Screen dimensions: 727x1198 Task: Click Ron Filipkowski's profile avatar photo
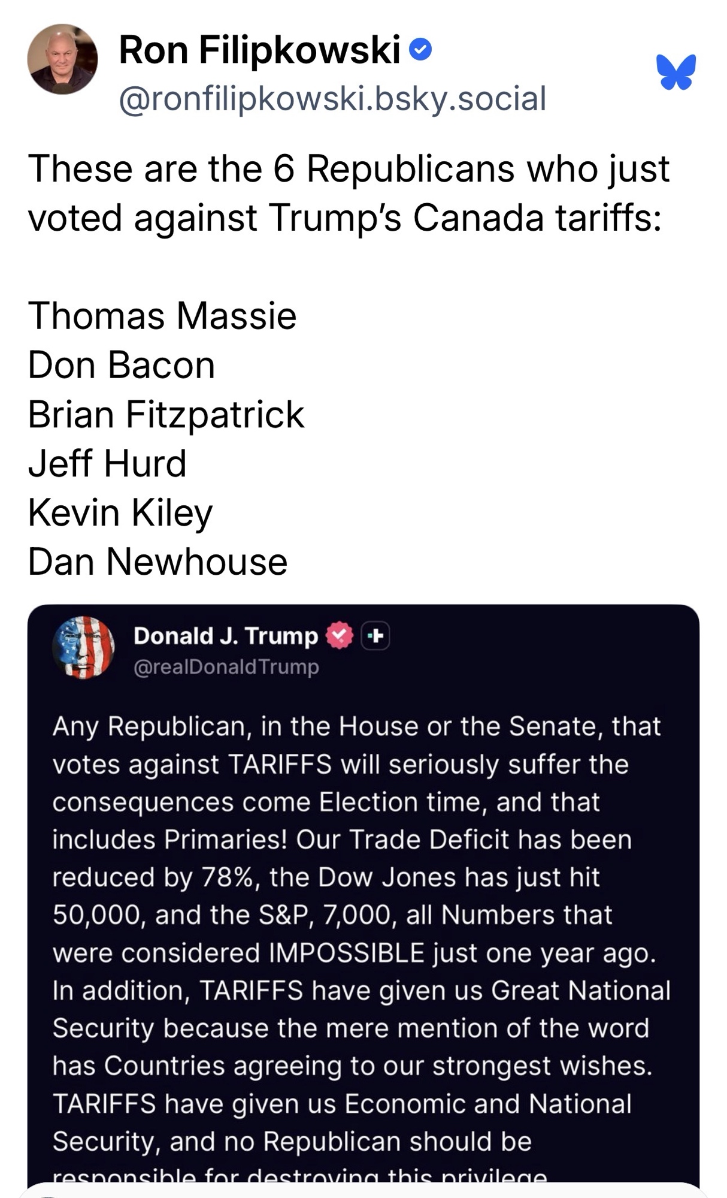tap(62, 59)
